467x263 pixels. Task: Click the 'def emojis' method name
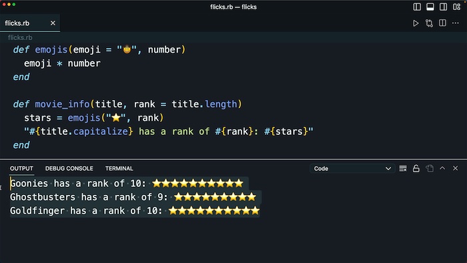point(51,50)
